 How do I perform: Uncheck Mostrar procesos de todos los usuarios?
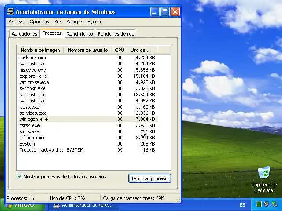click(19, 177)
